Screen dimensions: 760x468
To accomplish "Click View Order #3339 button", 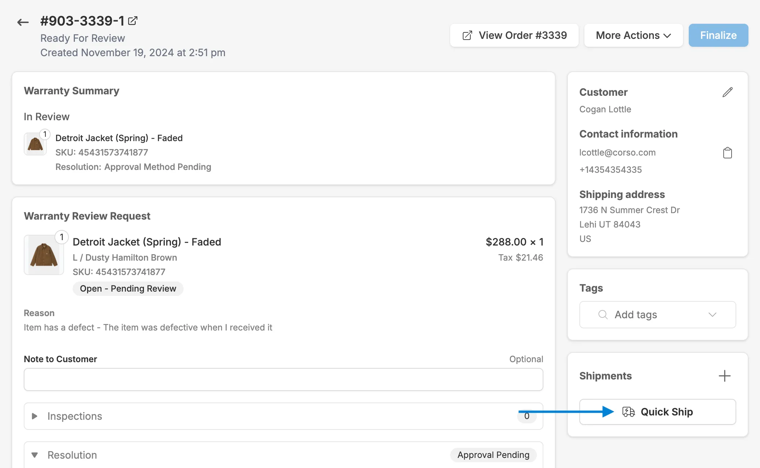I will coord(514,35).
